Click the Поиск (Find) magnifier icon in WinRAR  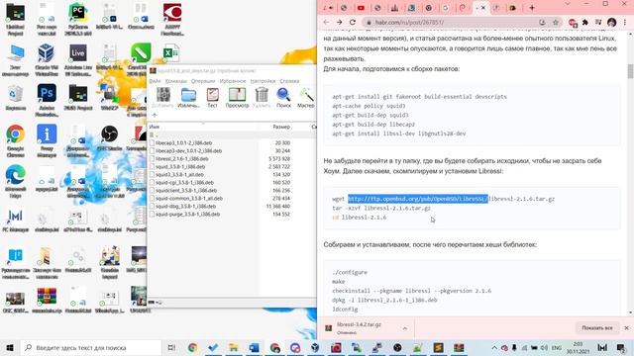(283, 98)
